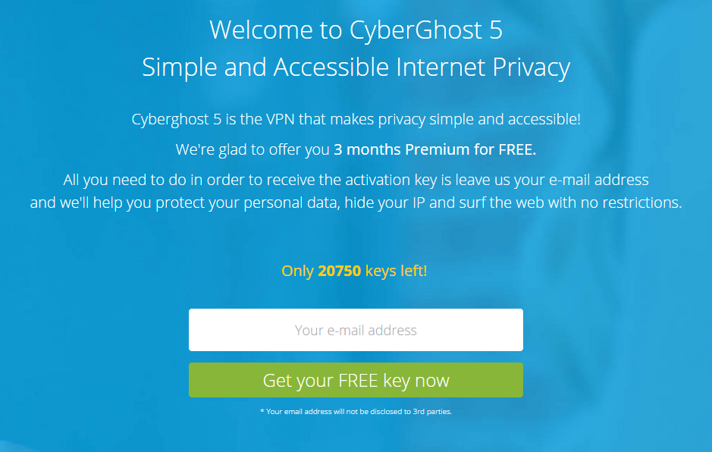Click the email disclosure disclaimer footnote
Viewport: 712px width, 452px height.
click(x=356, y=412)
